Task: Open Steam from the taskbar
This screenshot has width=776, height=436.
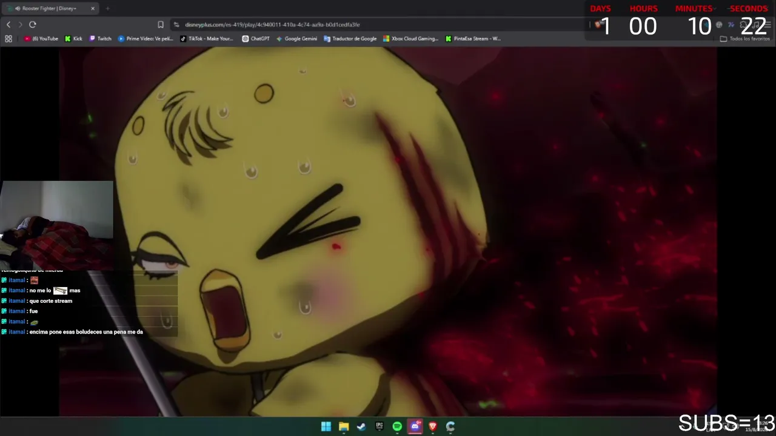Action: (x=361, y=426)
